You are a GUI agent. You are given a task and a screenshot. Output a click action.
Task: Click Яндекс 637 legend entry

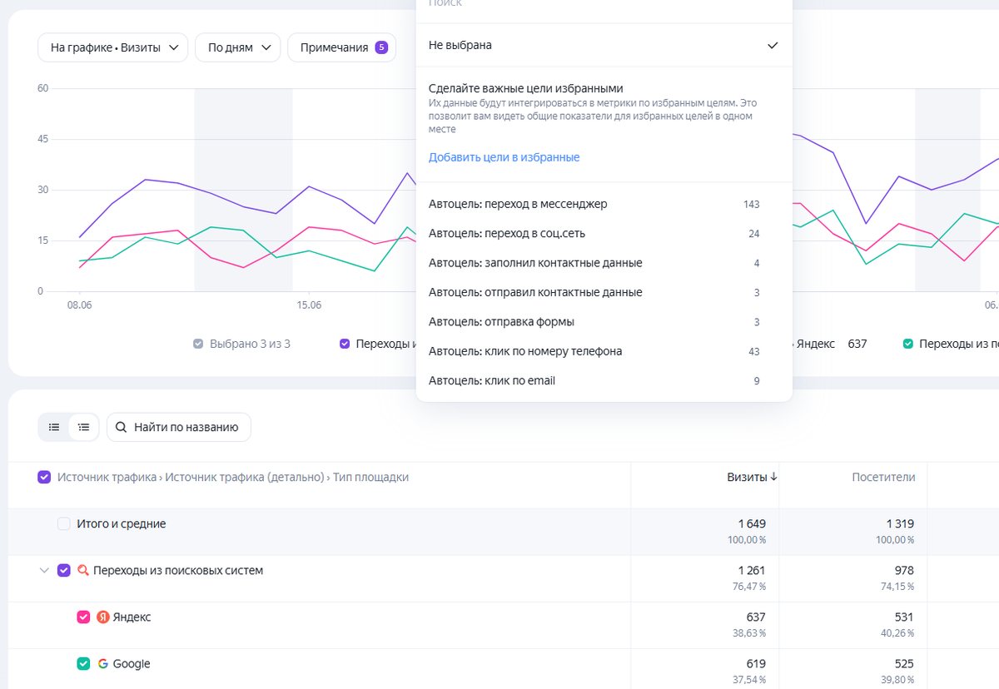click(832, 344)
